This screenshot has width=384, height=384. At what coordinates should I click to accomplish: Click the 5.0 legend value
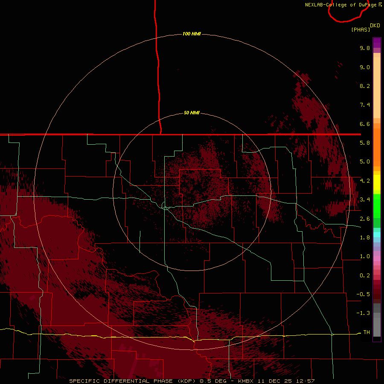coord(365,162)
